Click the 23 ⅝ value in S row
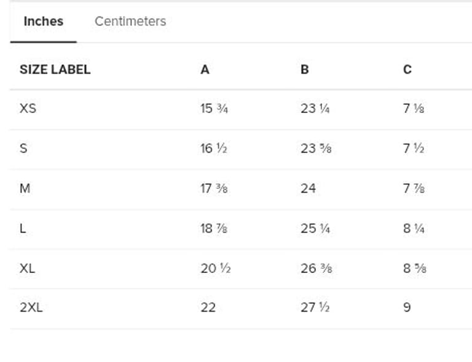 click(316, 148)
